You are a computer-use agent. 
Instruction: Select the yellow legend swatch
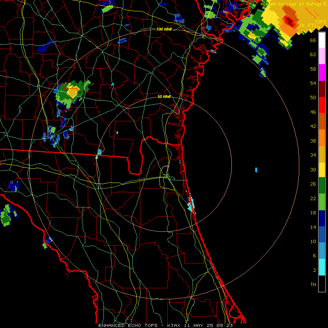click(x=322, y=169)
